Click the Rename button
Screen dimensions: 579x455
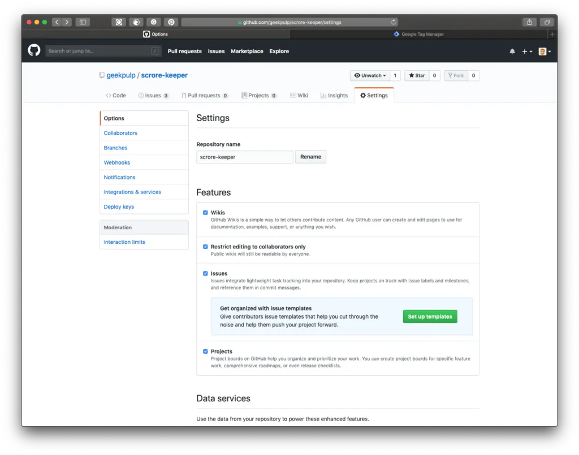[310, 156]
